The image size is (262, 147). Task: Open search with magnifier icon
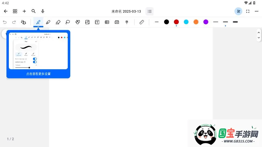(x=34, y=11)
